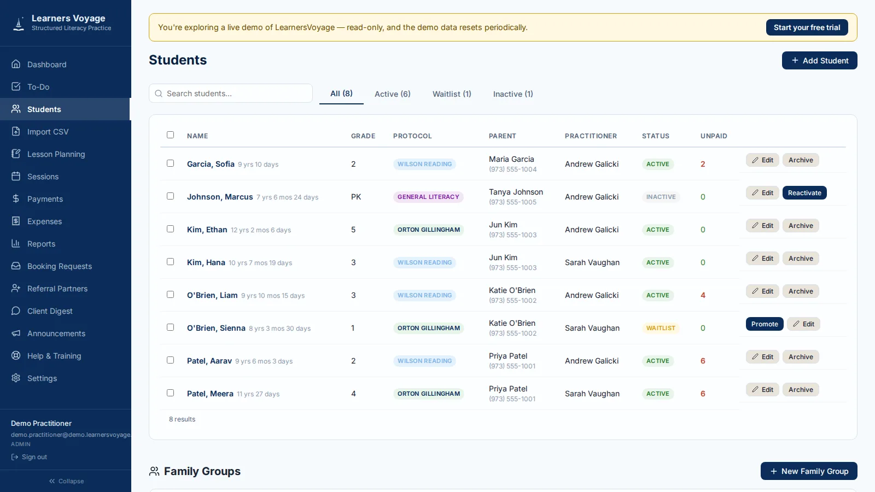The width and height of the screenshot is (875, 492).
Task: Click the Status column header
Action: click(656, 136)
